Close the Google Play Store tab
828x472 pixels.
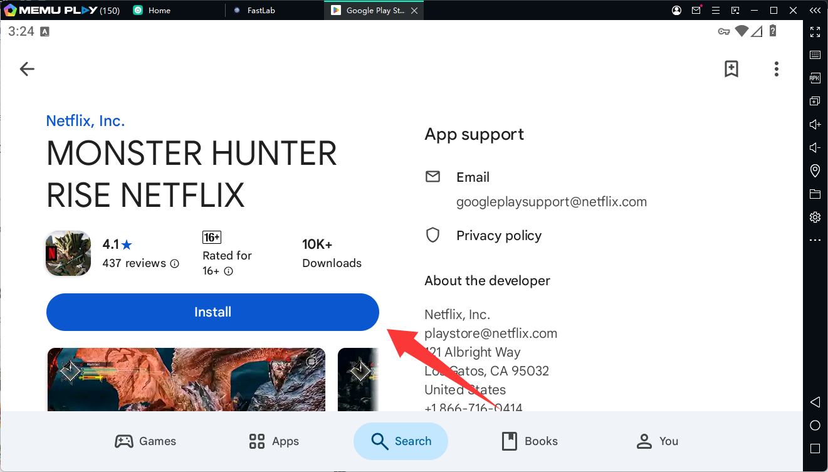click(x=414, y=10)
